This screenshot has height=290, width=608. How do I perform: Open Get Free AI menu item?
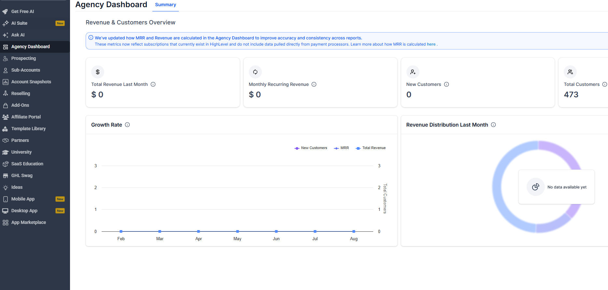tap(35, 11)
